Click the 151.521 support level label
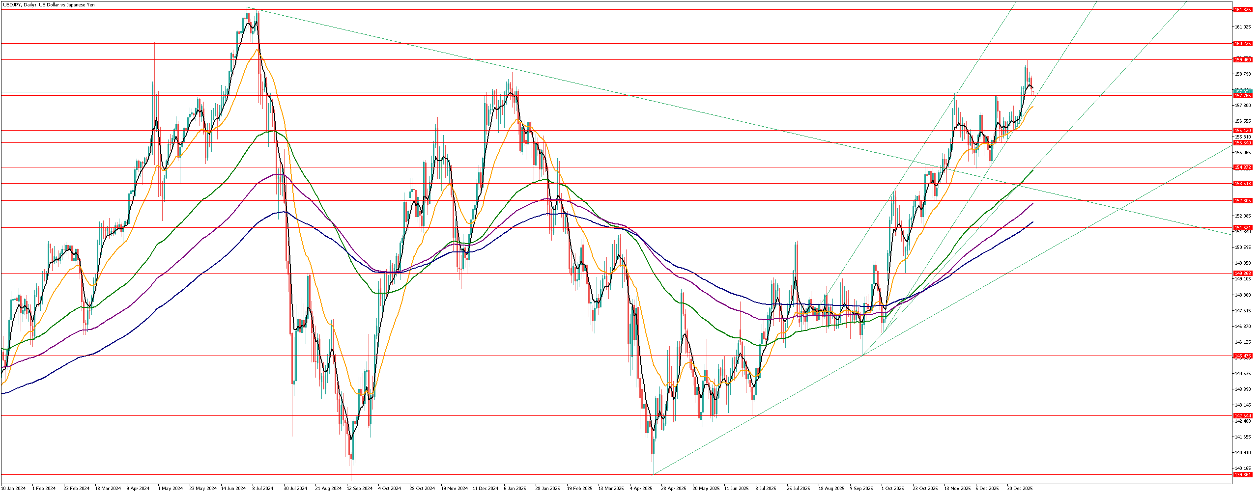Screen dimensions: 1258x494 (1243, 228)
